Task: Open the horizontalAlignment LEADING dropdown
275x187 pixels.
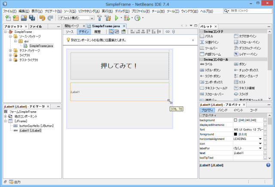Action: (x=260, y=139)
